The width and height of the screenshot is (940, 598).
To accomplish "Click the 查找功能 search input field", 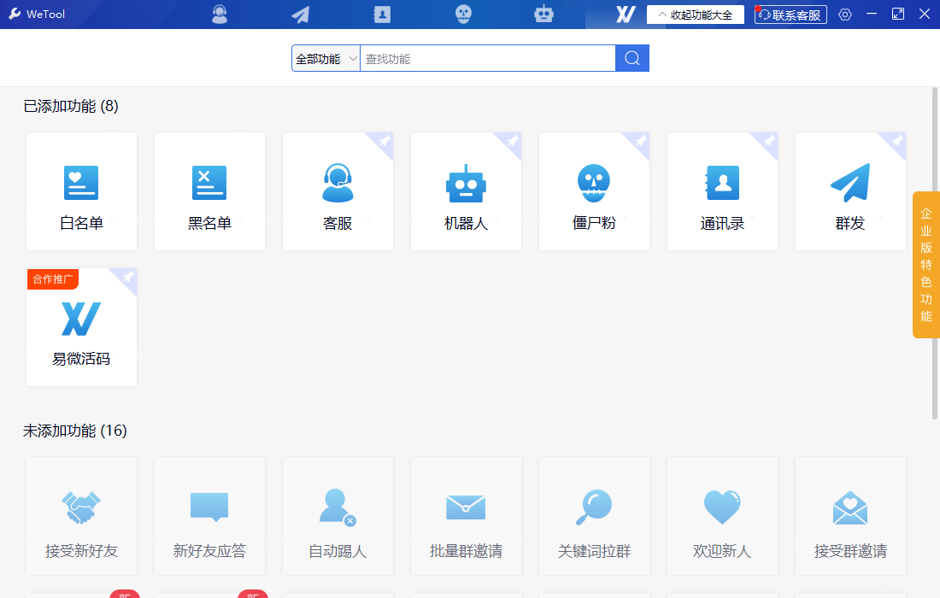I will tap(487, 59).
